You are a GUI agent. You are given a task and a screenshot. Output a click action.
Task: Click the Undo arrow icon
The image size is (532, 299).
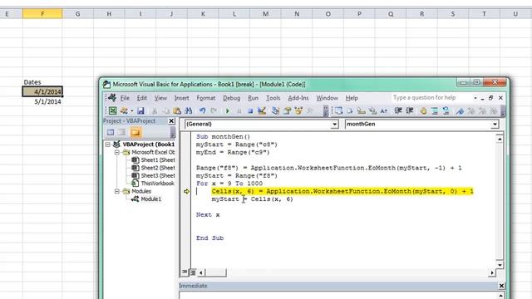(202, 110)
